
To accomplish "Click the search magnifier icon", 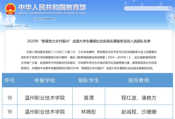I will [170, 8].
